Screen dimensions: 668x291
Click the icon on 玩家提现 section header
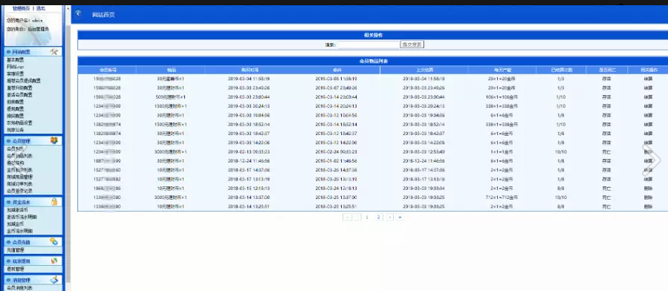[54, 261]
